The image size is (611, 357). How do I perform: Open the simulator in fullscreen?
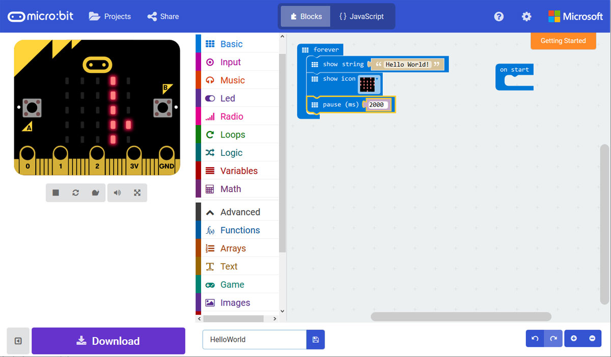tap(137, 193)
